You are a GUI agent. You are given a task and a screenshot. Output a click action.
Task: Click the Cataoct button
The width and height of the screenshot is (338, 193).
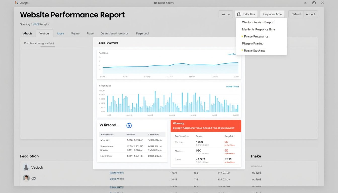pyautogui.click(x=296, y=14)
